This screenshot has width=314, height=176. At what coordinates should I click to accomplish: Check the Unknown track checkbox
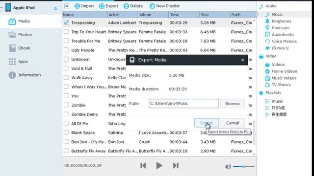click(66, 59)
